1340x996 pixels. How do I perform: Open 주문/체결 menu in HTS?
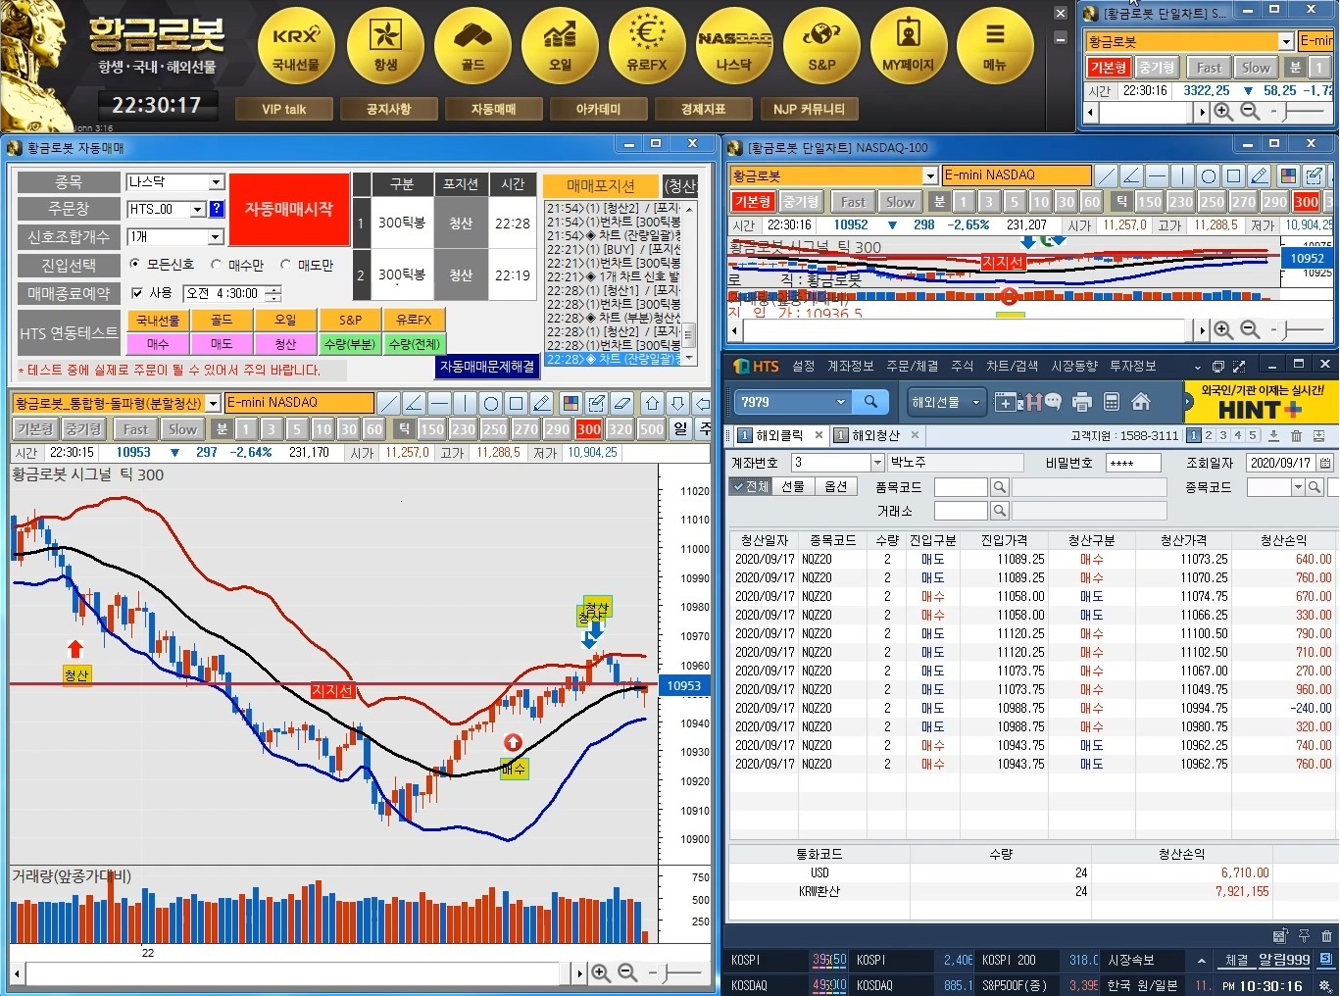(x=912, y=366)
